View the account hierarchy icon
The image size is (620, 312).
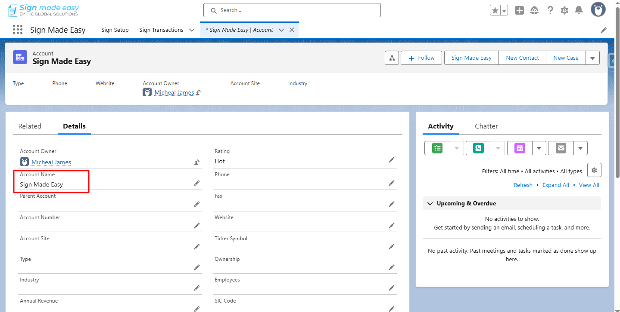pyautogui.click(x=392, y=58)
